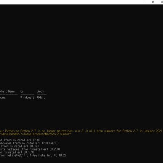Click the 'pefile>=2017.8.1->pyinstaller' line

point(33,155)
